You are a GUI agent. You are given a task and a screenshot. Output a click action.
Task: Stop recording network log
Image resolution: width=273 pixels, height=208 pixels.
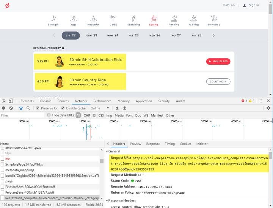point(3,108)
